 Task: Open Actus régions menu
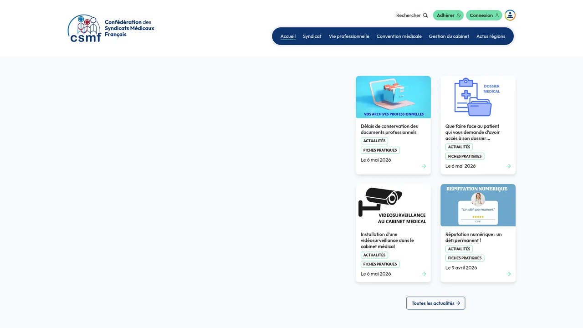click(x=491, y=36)
